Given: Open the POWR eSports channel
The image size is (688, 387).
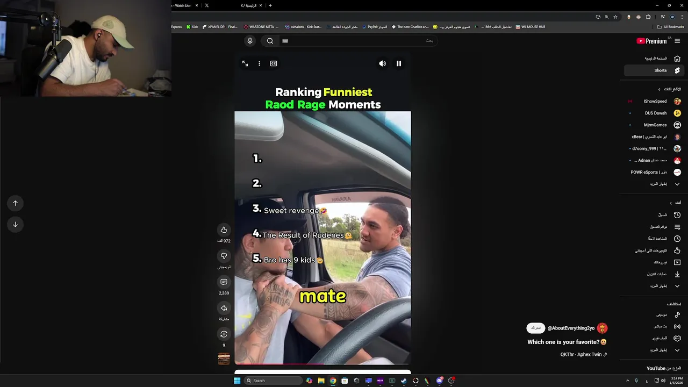Looking at the screenshot, I should (654, 172).
